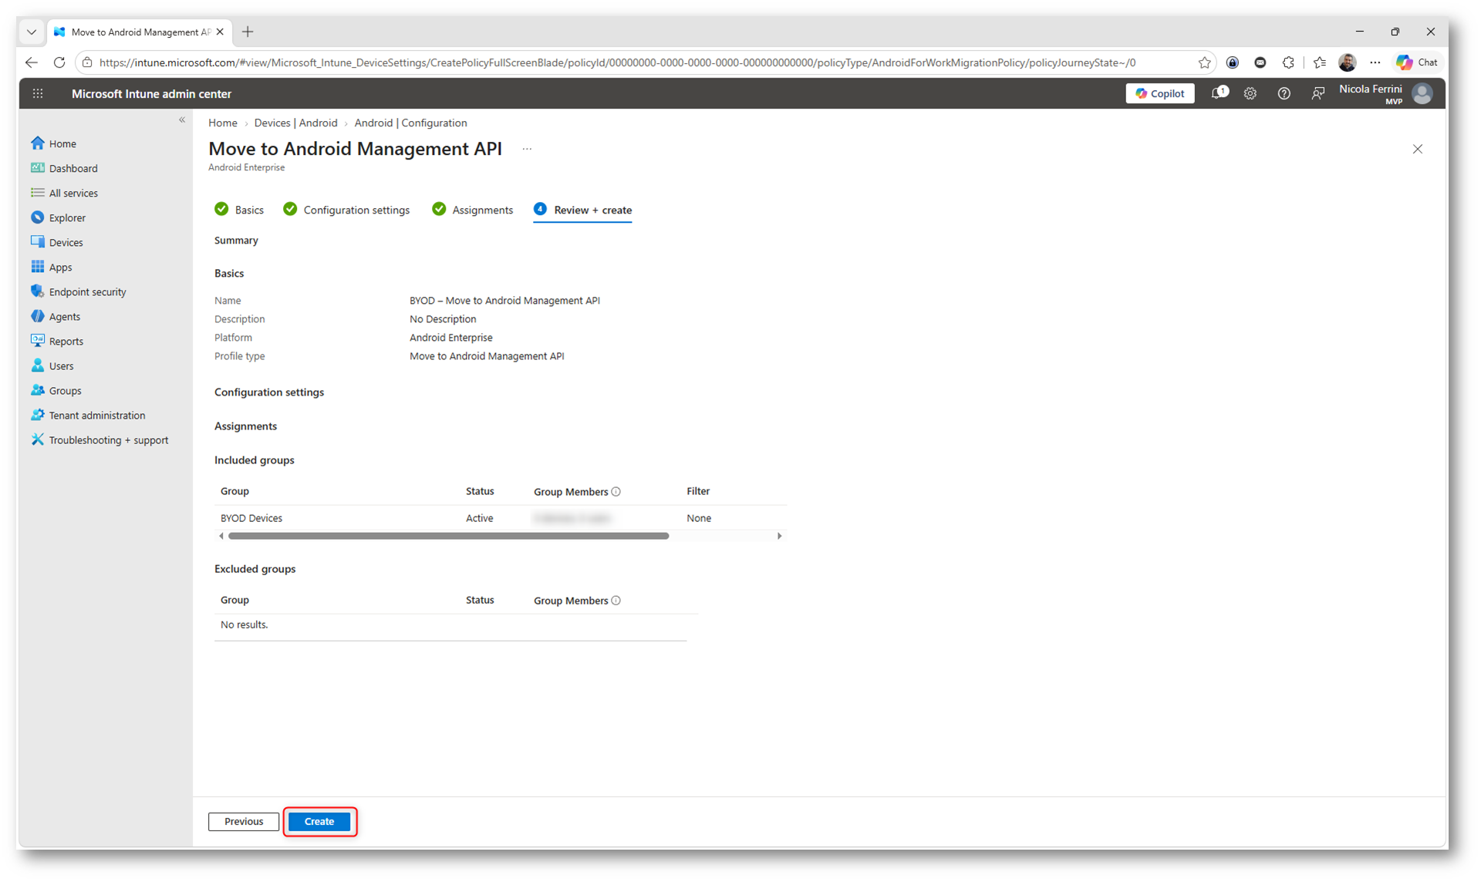The height and width of the screenshot is (882, 1481).
Task: Click the horizontal scrollbar thumb in Included groups
Action: [x=449, y=536]
